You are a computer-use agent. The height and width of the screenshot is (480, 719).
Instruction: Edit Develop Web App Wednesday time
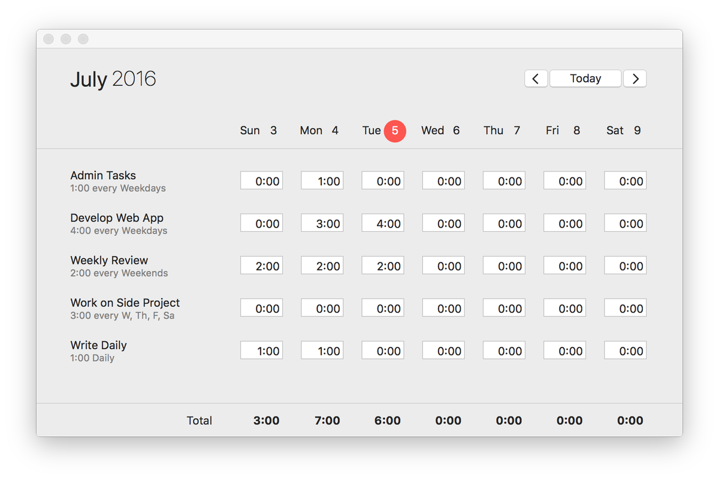click(x=443, y=224)
